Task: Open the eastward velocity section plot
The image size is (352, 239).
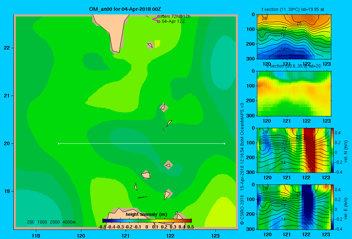Action: pyautogui.click(x=294, y=207)
